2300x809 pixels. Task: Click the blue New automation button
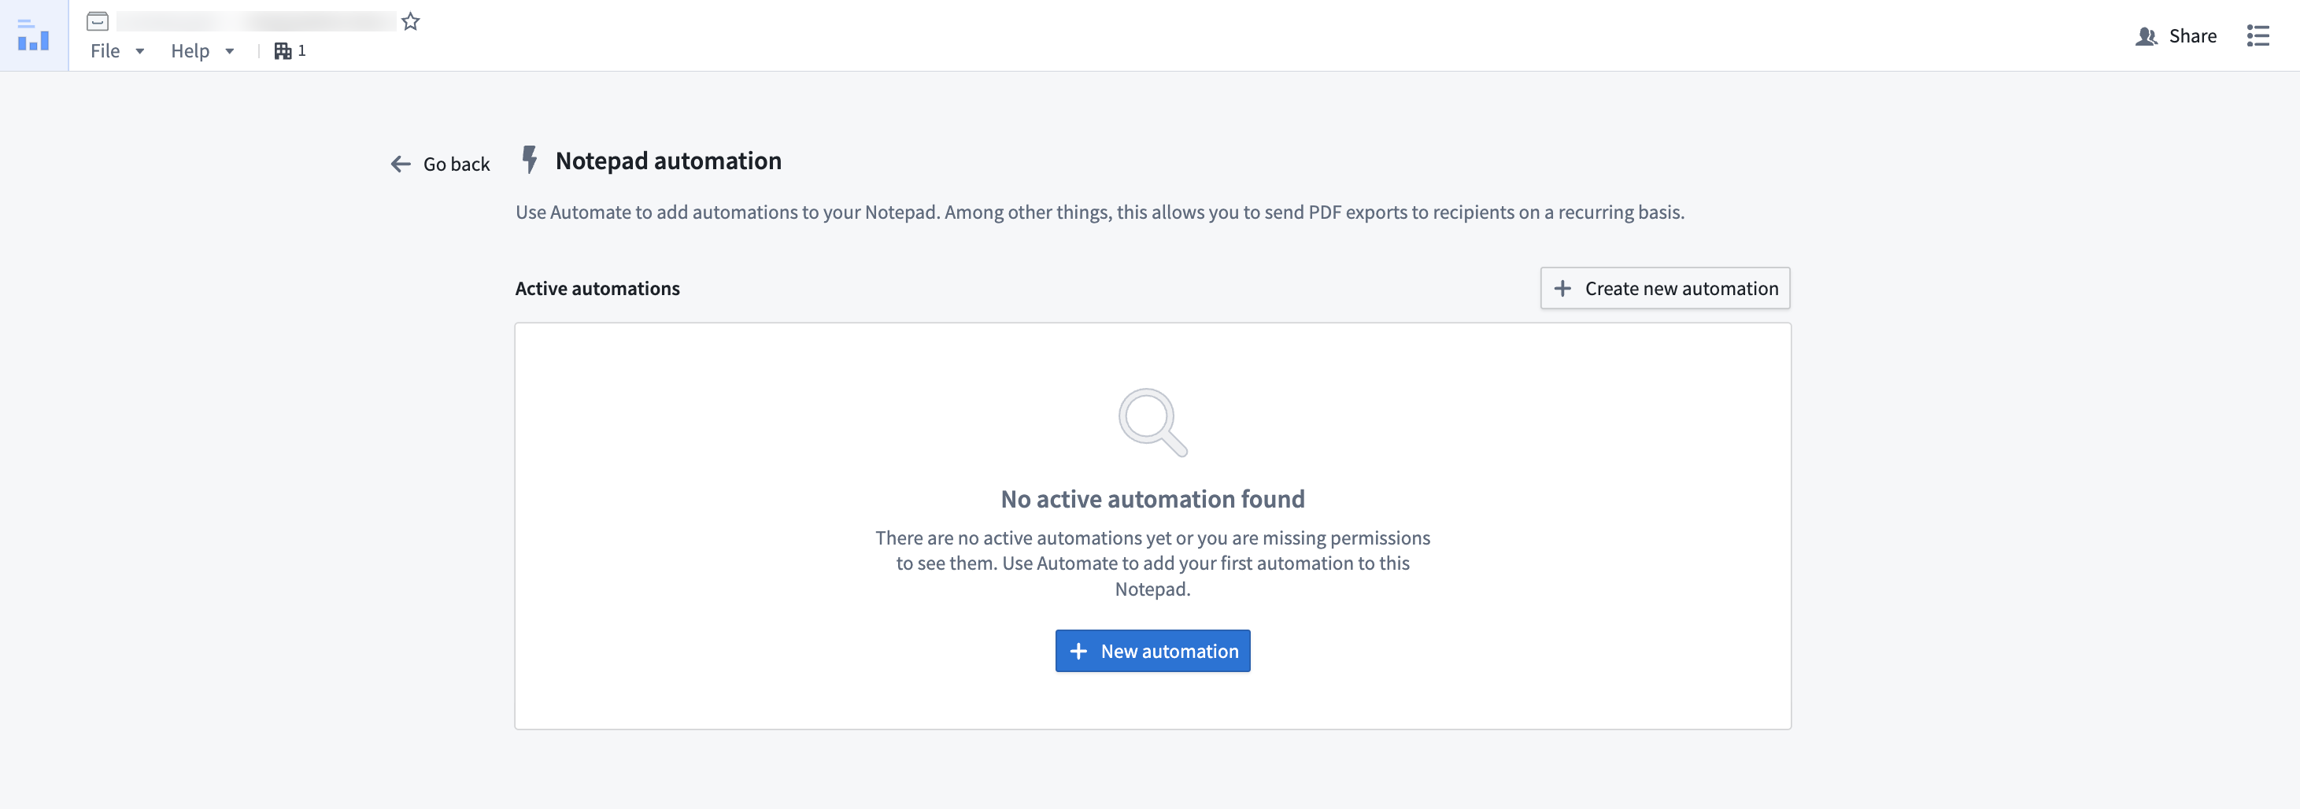click(1152, 651)
